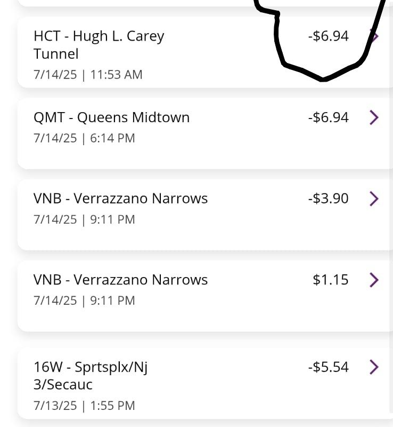393x427 pixels.
Task: Click the 7/13/25 1:55 PM timestamp
Action: [84, 406]
